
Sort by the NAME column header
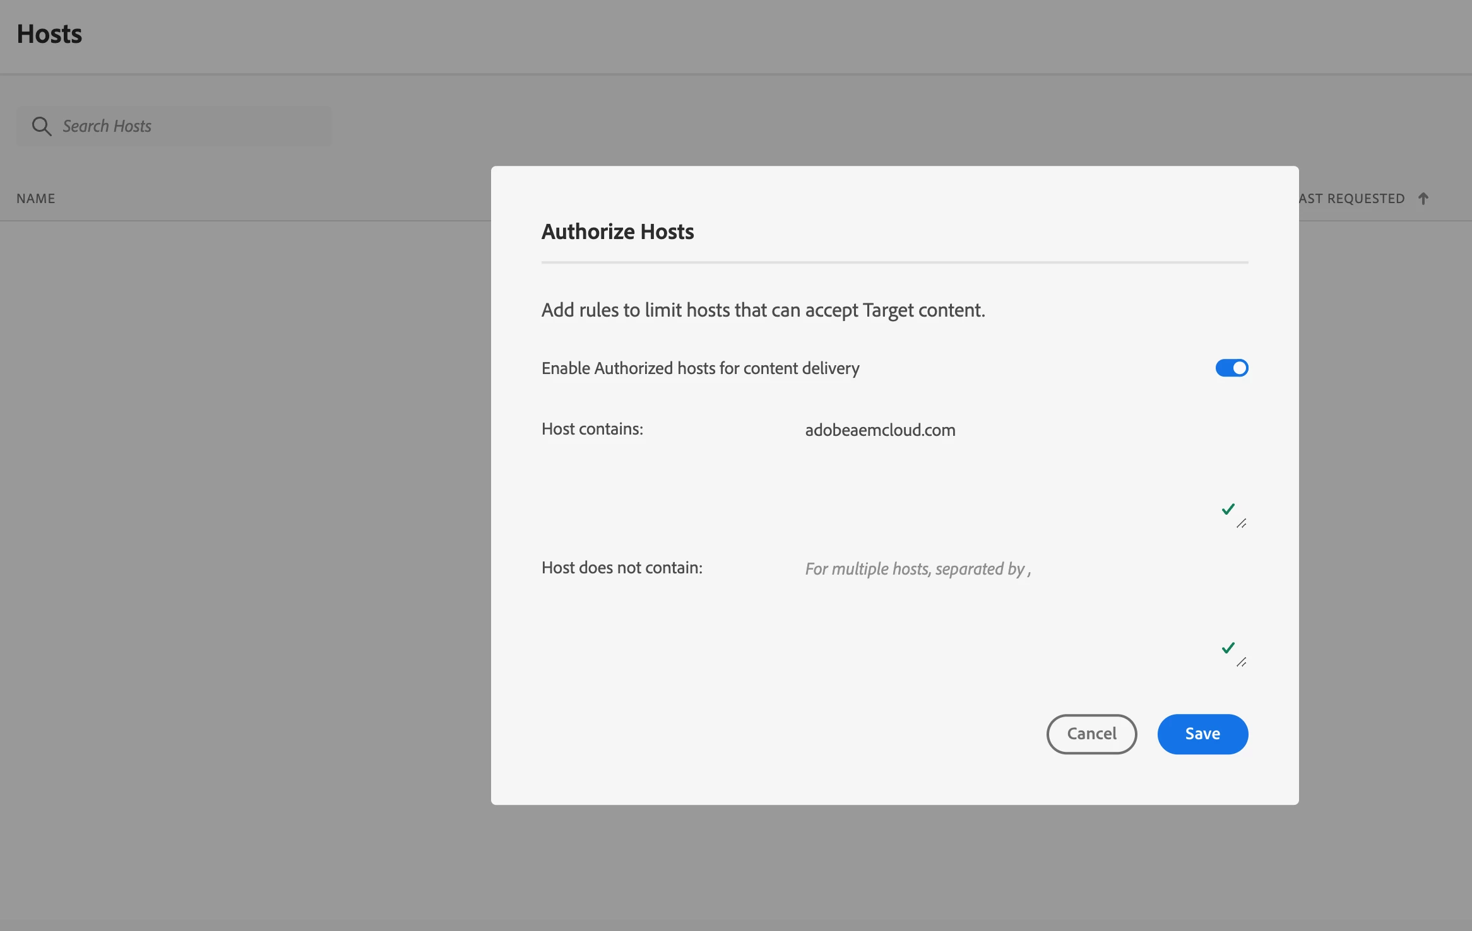point(36,199)
